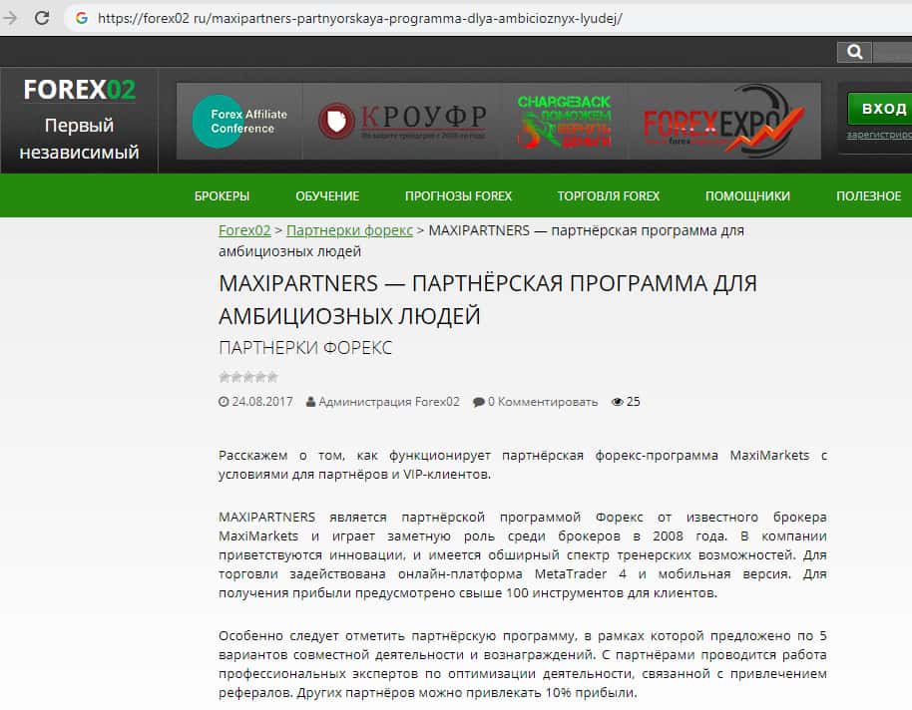The height and width of the screenshot is (710, 912).
Task: Click the date text 24.08.2017
Action: 262,401
